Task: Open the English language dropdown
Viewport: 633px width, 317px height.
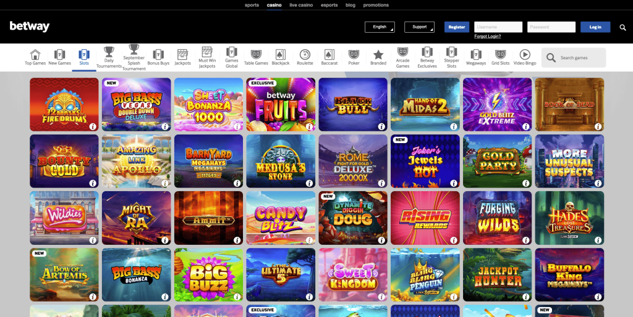Action: click(x=380, y=27)
